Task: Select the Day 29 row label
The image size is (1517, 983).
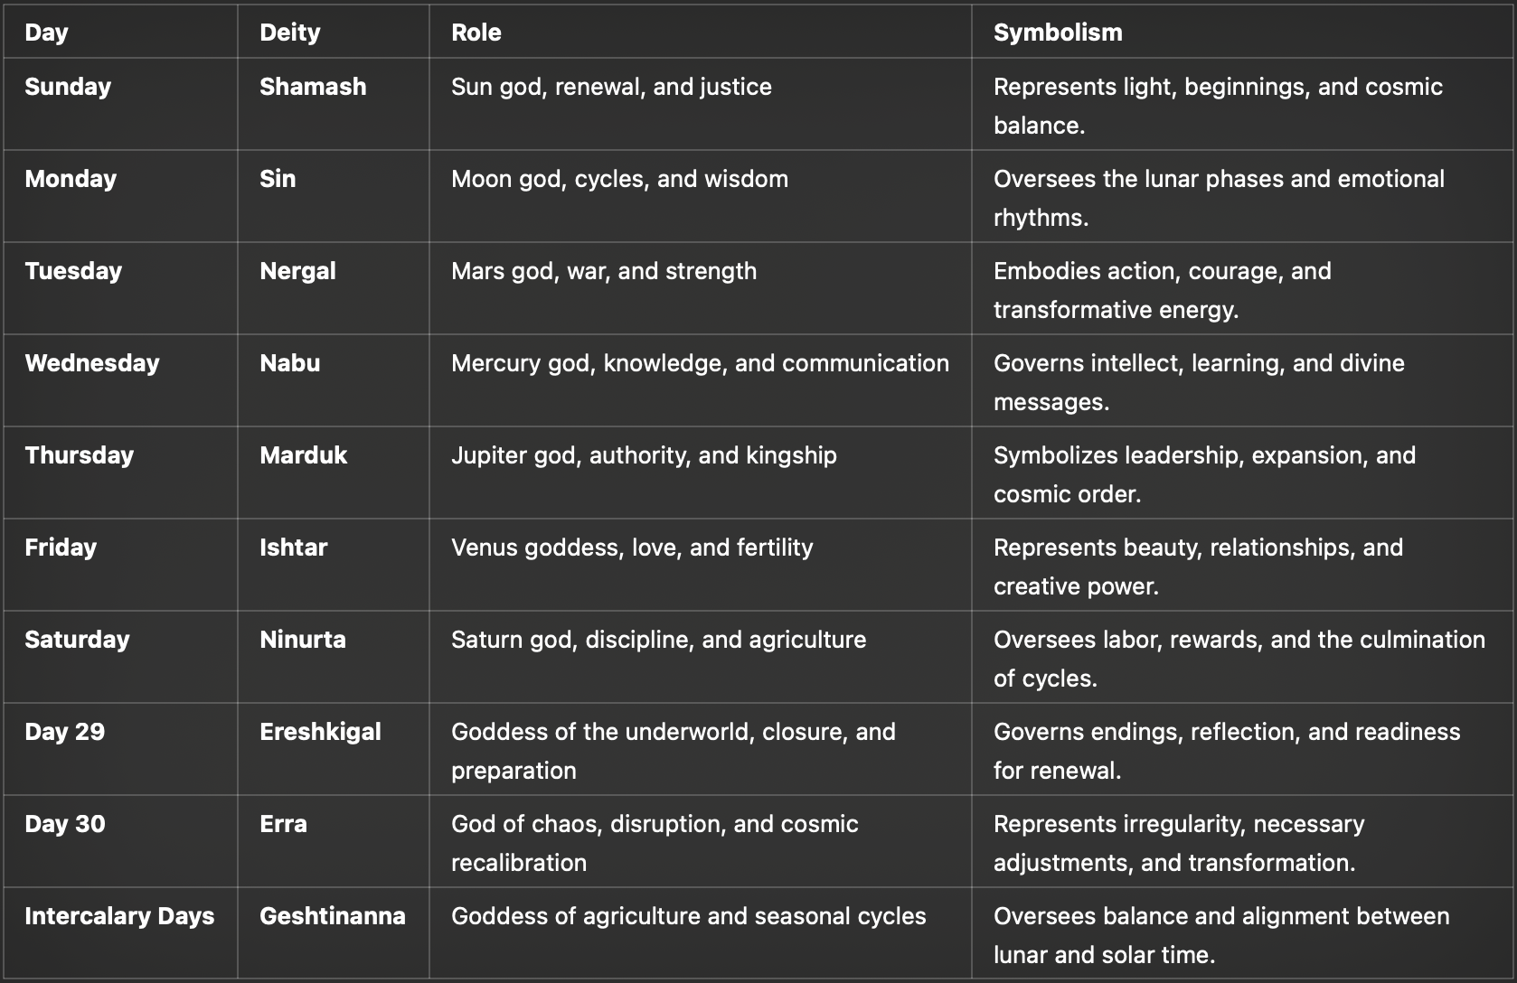Action: coord(64,732)
